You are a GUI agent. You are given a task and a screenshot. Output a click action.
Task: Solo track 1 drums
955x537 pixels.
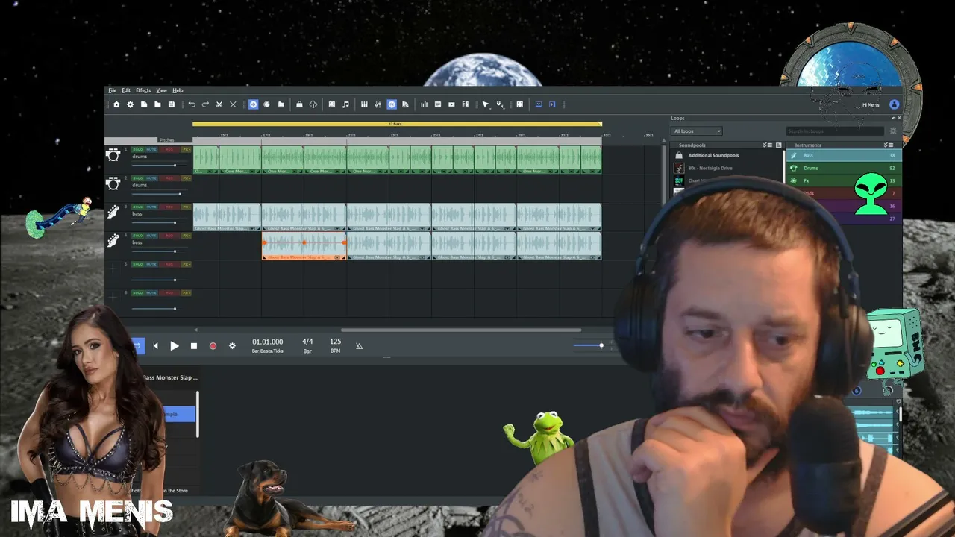pos(138,149)
